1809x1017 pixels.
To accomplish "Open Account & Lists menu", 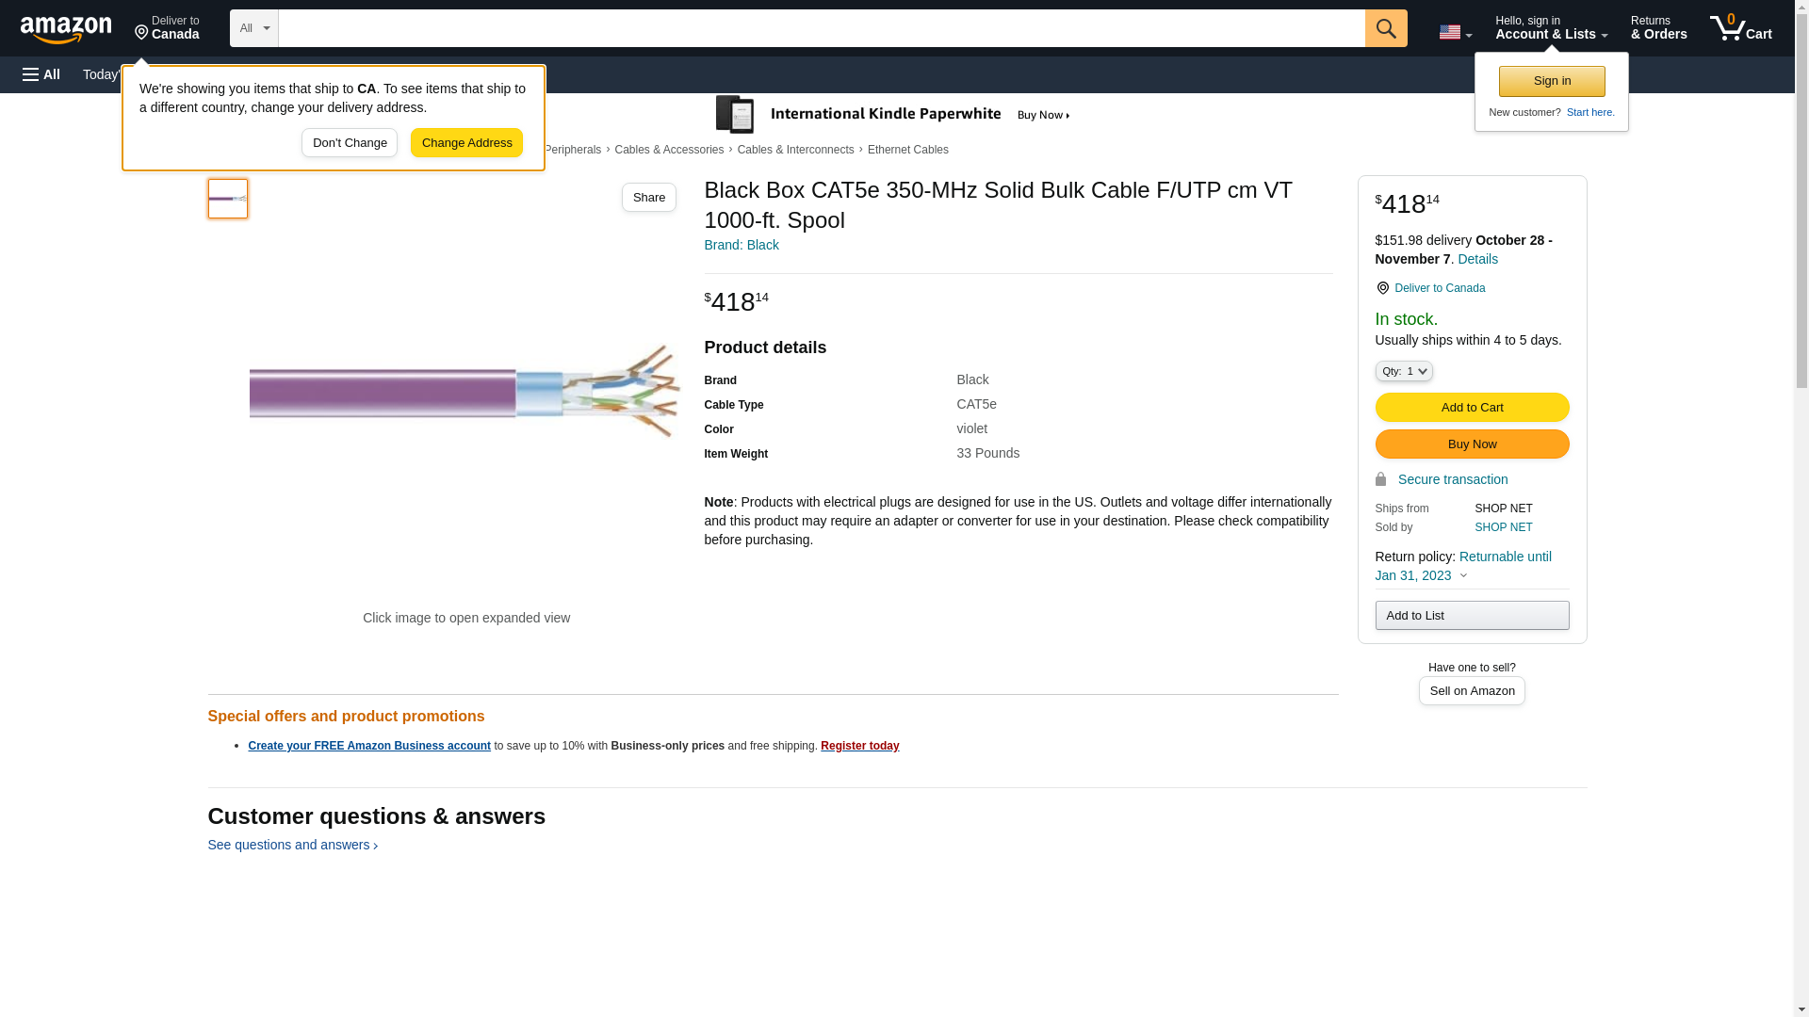I will pyautogui.click(x=1551, y=28).
